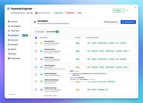Click John Finnegan's 67% match badge
This screenshot has width=143, height=103.
[x=78, y=67]
